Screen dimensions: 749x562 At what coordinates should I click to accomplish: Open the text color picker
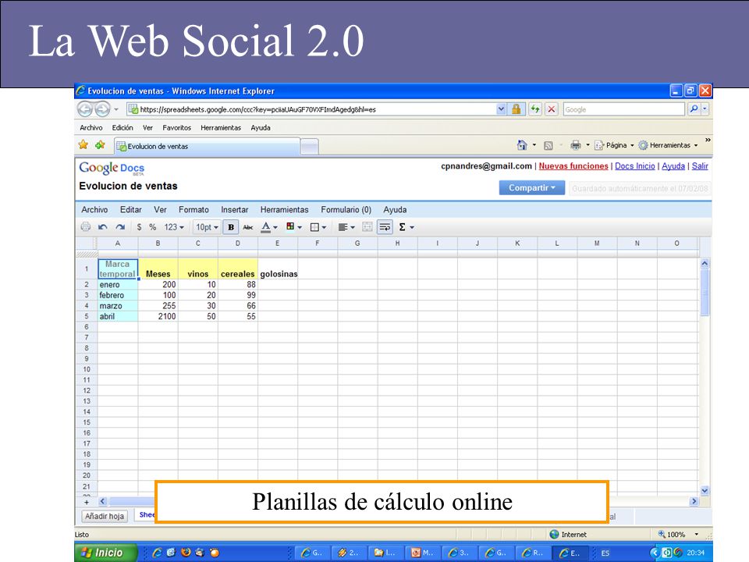[x=269, y=227]
